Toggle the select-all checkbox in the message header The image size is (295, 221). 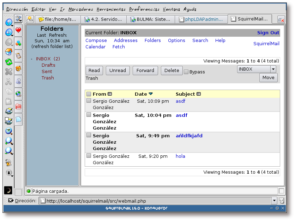89,94
